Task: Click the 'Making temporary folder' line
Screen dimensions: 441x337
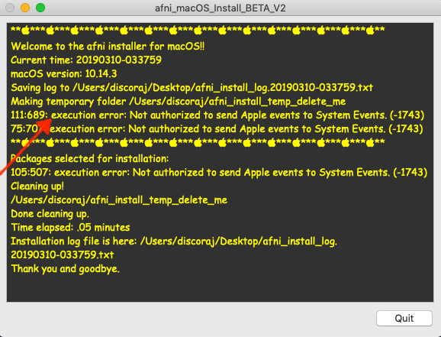Action: click(179, 102)
